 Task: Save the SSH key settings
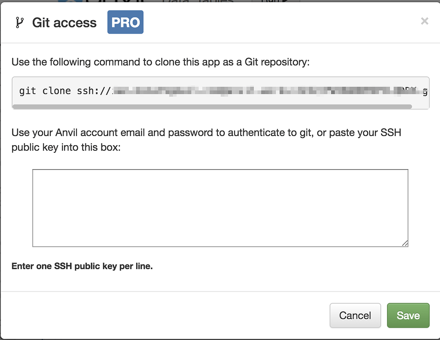408,316
